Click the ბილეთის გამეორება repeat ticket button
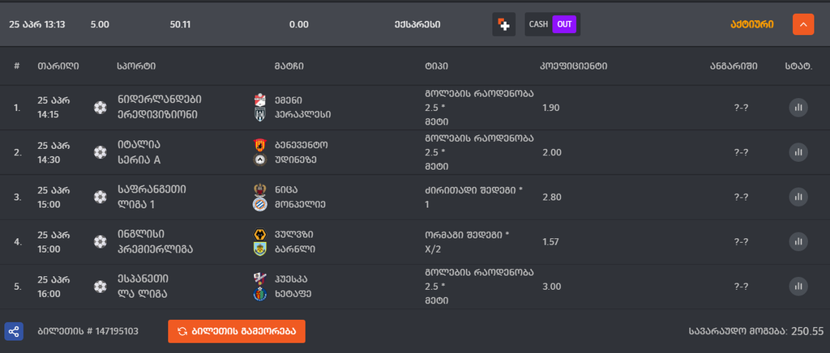The height and width of the screenshot is (353, 830). coord(237,331)
